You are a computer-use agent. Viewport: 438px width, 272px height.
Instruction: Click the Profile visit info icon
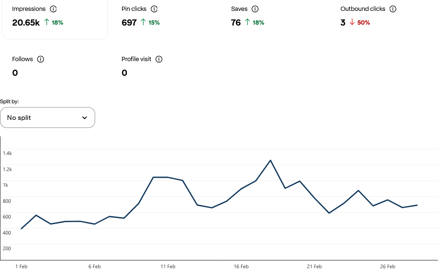pyautogui.click(x=159, y=59)
